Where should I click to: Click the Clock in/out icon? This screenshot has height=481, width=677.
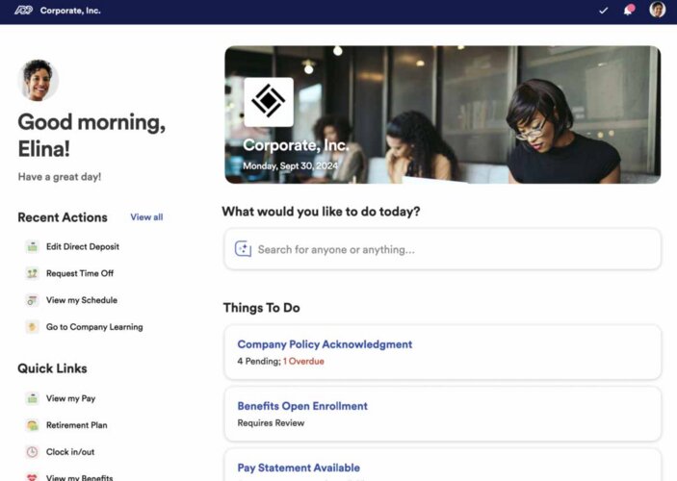[32, 452]
